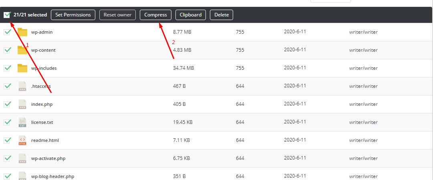Click the 644 permission of .htaccess

[240, 86]
